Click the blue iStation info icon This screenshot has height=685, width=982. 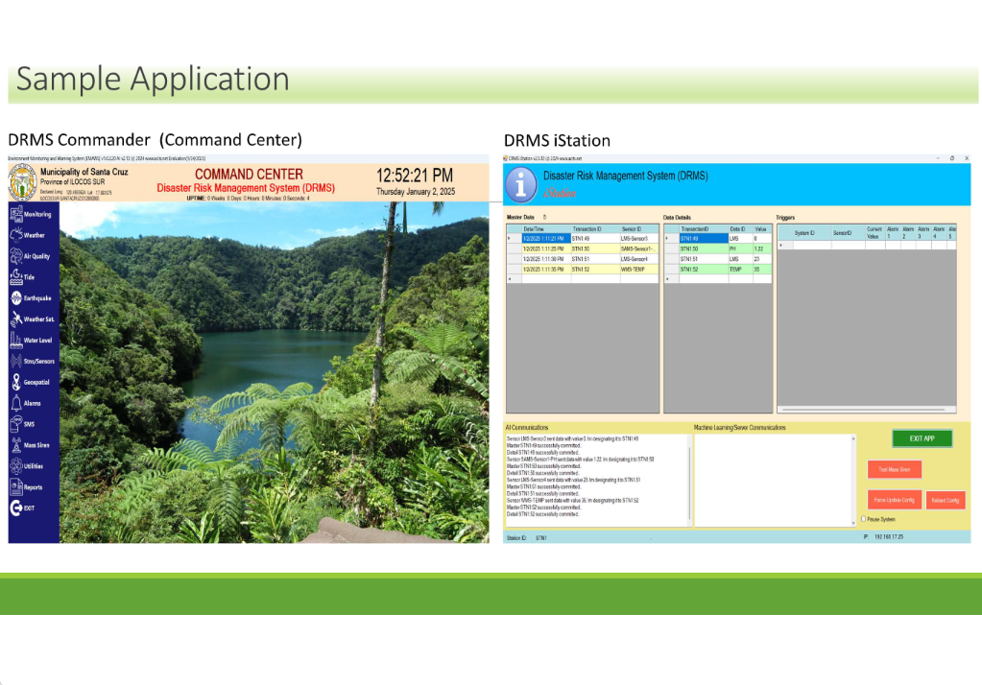click(520, 183)
